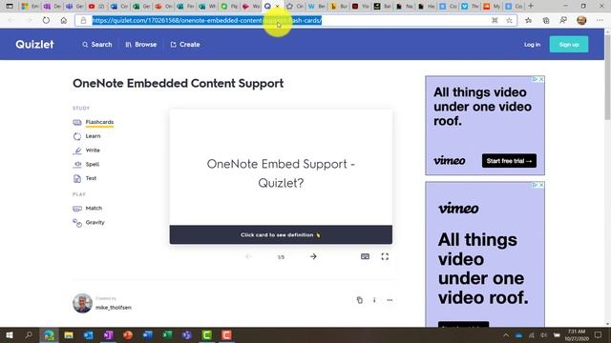Open a new browser tab

coord(531,6)
